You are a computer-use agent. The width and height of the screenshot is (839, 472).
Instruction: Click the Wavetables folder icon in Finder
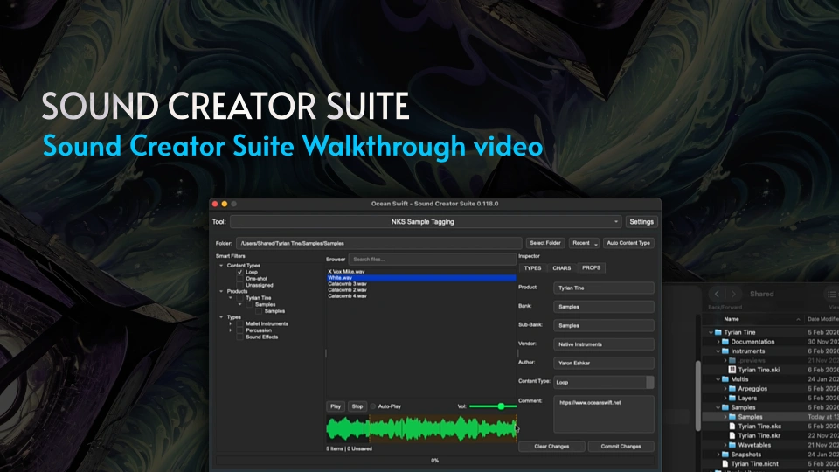click(732, 445)
